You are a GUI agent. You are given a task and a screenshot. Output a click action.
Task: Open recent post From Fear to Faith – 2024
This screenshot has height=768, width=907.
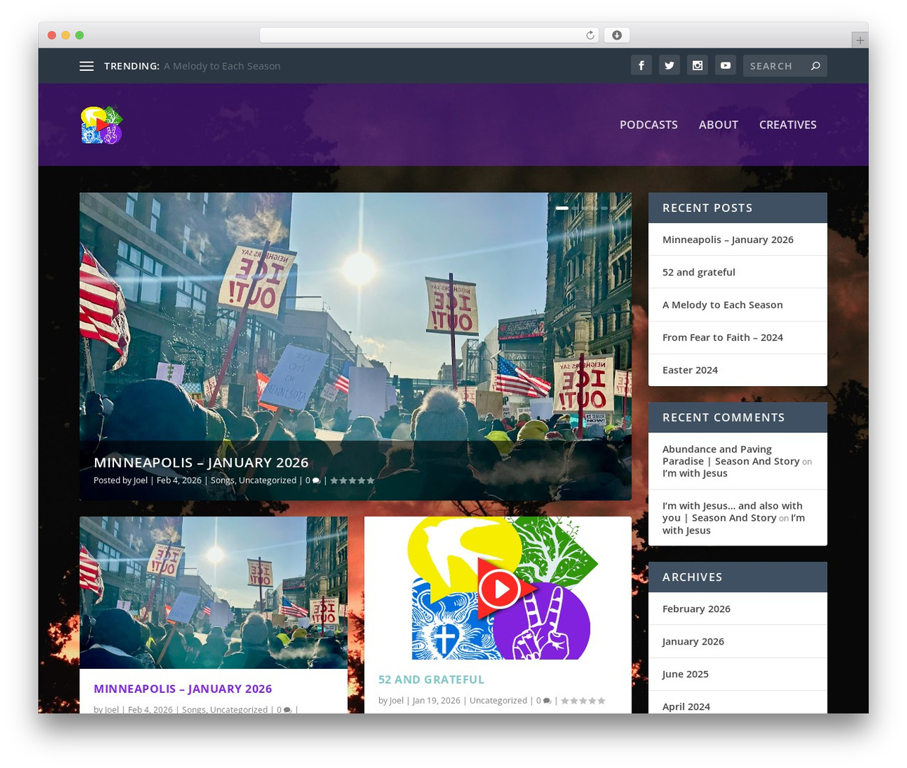pos(723,337)
